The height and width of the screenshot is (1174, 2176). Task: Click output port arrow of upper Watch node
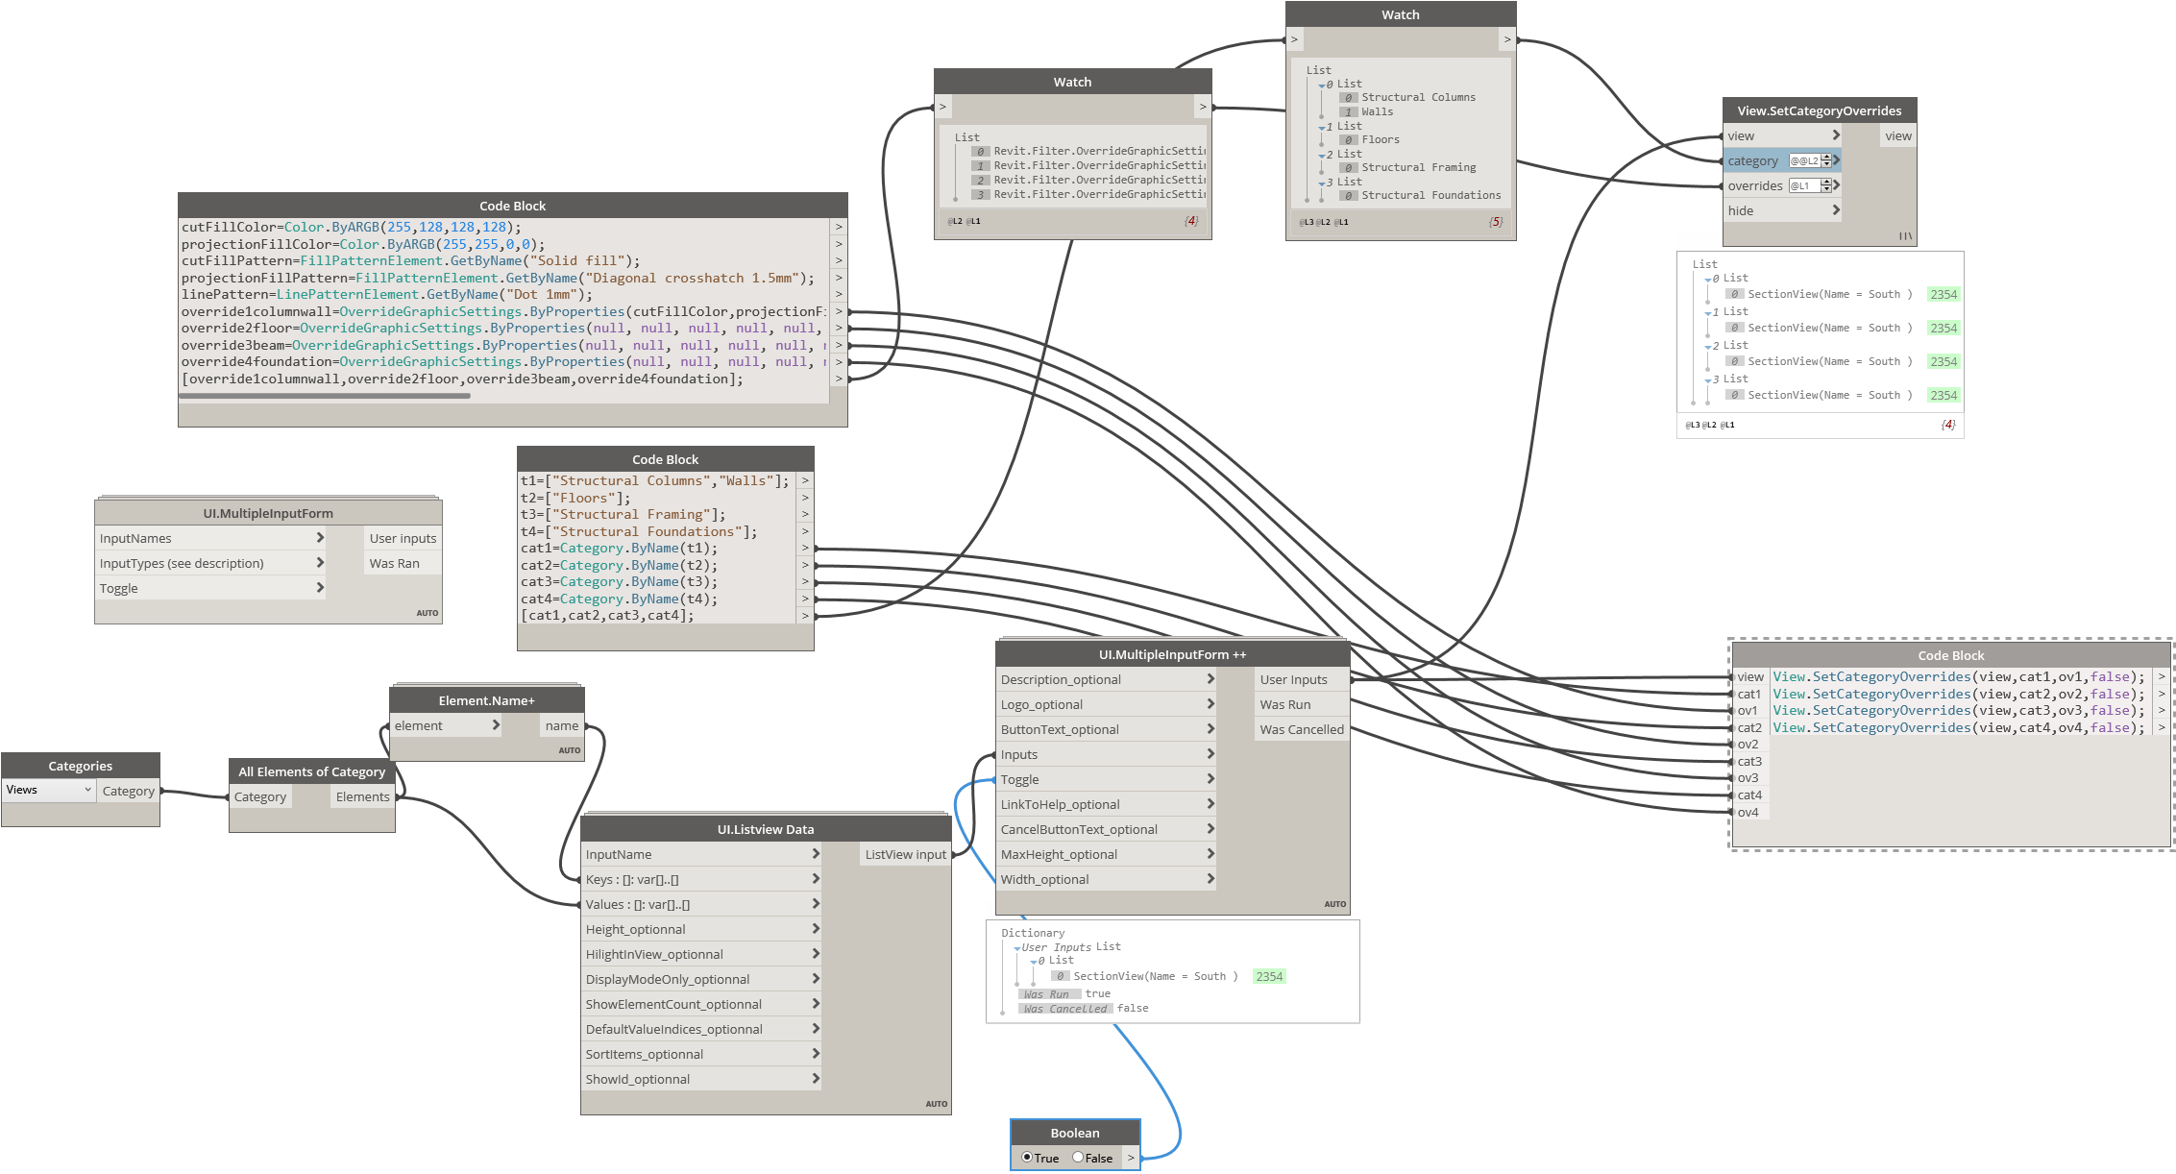(1507, 39)
